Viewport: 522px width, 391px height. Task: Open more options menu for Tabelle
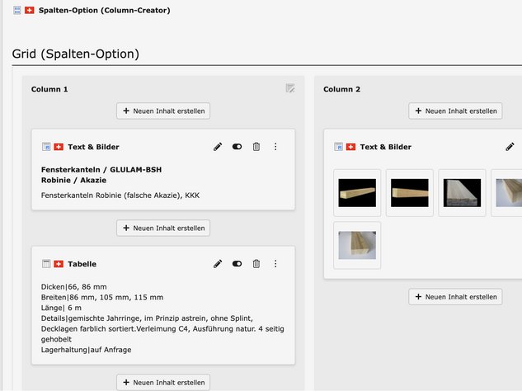(275, 264)
